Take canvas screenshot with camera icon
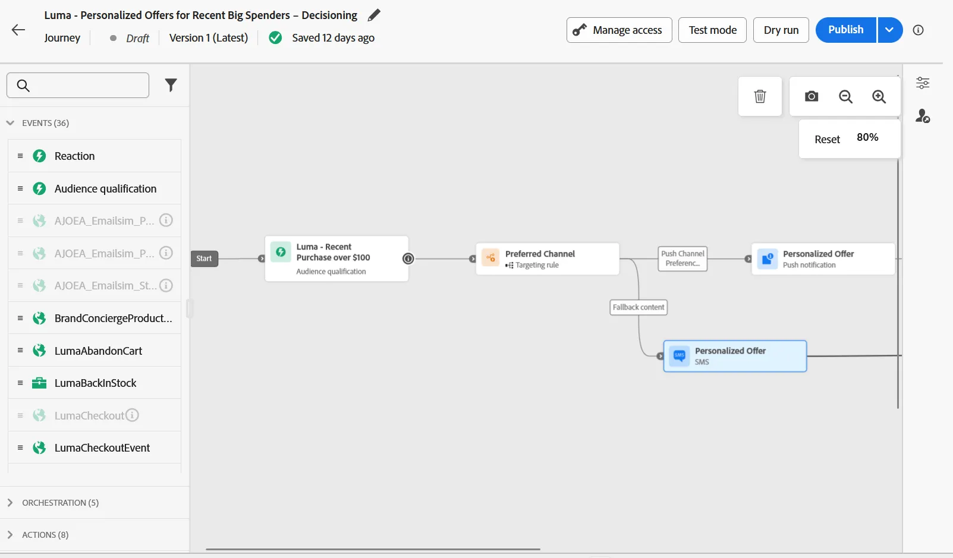 coord(812,96)
